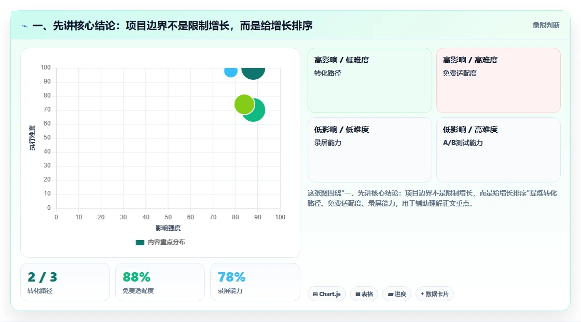The width and height of the screenshot is (581, 322).
Task: Click the 内容重点分布 legend label
Action: [167, 242]
